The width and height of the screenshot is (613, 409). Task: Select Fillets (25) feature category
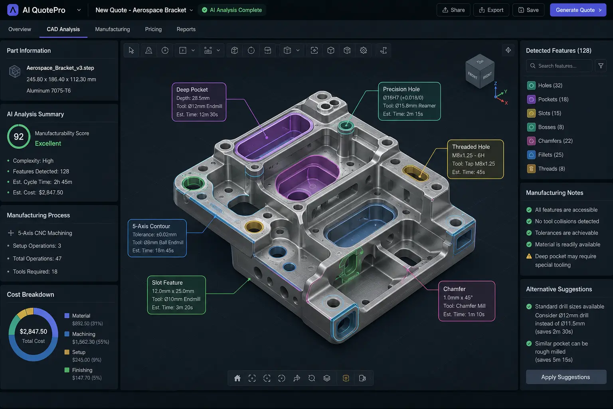(545, 155)
